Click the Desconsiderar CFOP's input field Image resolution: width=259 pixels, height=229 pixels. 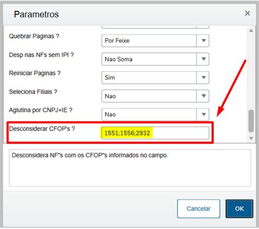pyautogui.click(x=155, y=133)
